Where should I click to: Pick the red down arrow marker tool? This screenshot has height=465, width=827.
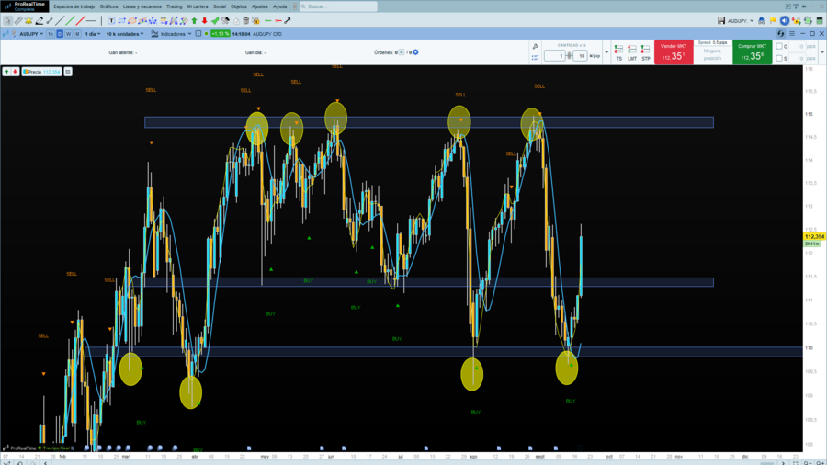[x=205, y=20]
